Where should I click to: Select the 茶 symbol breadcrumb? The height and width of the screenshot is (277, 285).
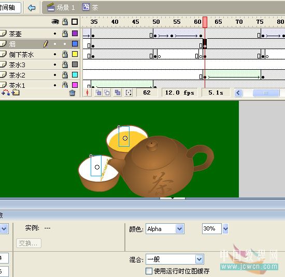90,7
